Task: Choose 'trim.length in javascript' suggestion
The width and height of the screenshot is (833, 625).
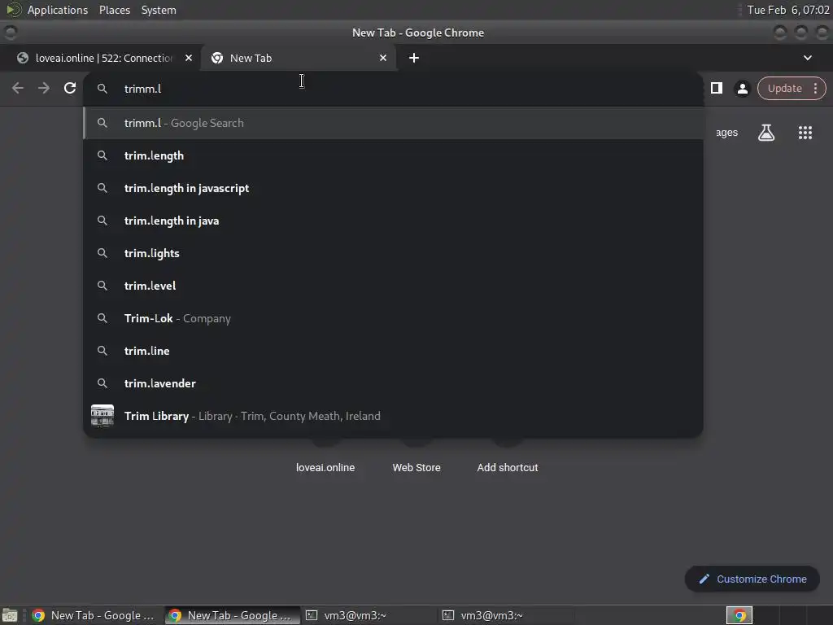Action: (x=394, y=188)
